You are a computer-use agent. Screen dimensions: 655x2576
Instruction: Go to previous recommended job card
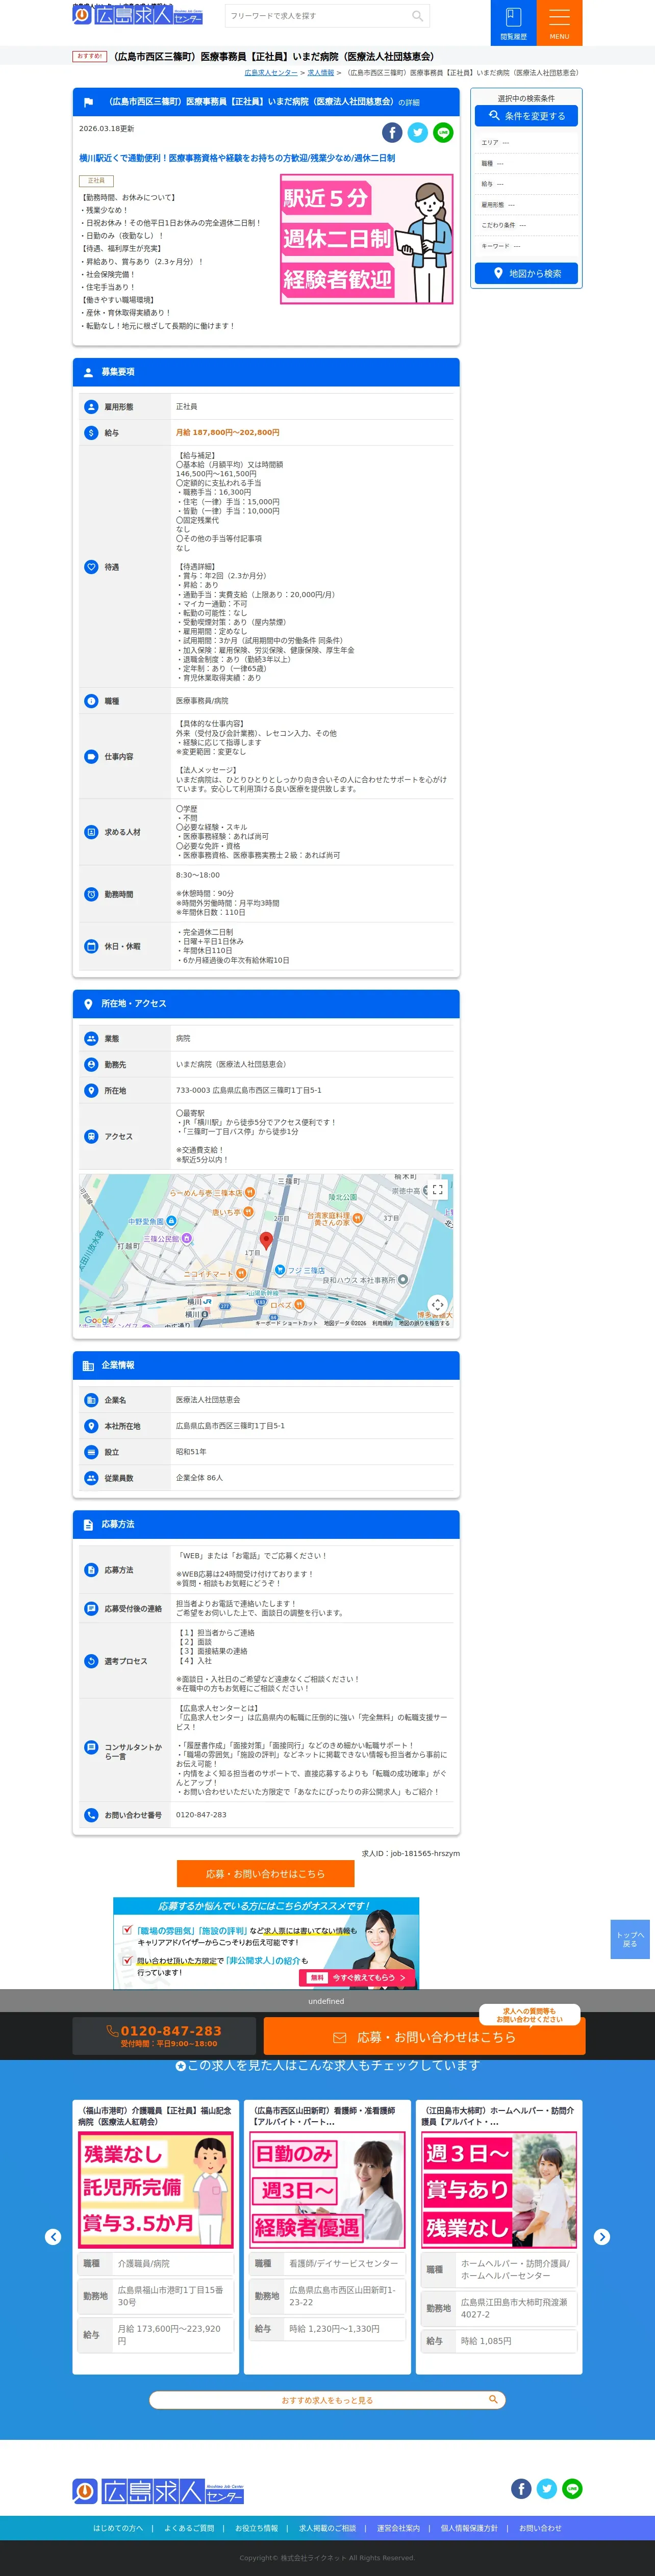pos(53,2237)
